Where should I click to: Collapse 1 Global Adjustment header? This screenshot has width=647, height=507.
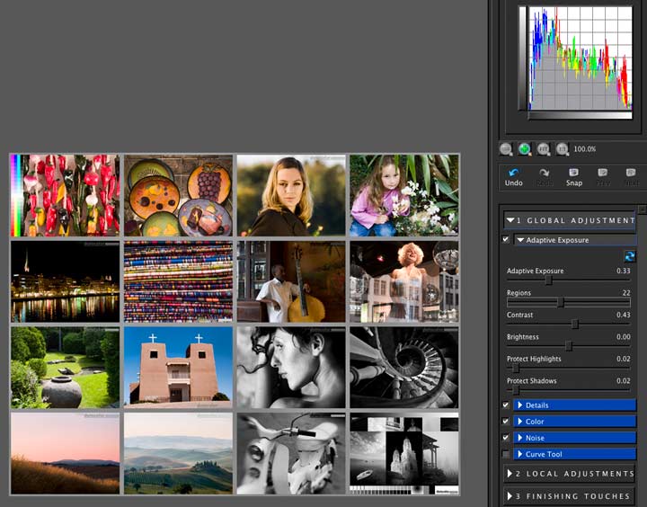point(570,220)
